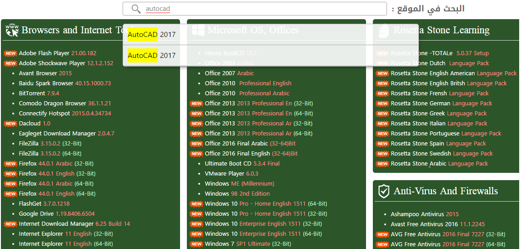Click the Anti-Virus And Firewalls section heading
521x249 pixels.
446,191
